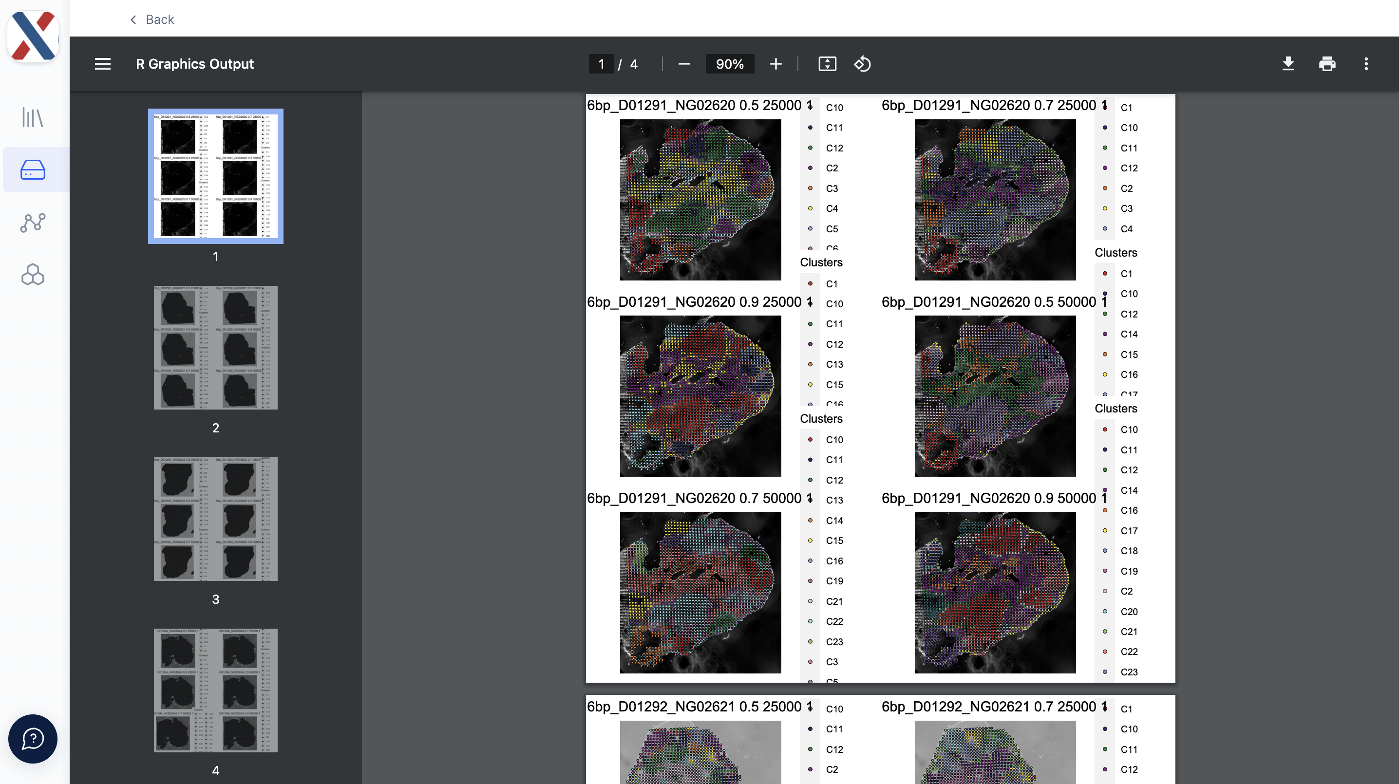The width and height of the screenshot is (1399, 784).
Task: Click the 0.7 25000 tissue cluster plot image
Action: (995, 200)
